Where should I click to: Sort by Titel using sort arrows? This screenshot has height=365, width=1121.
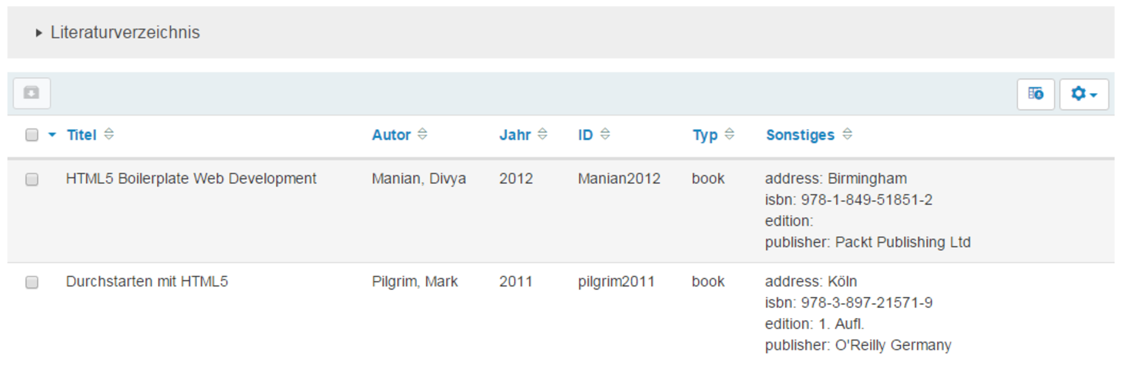(x=109, y=134)
